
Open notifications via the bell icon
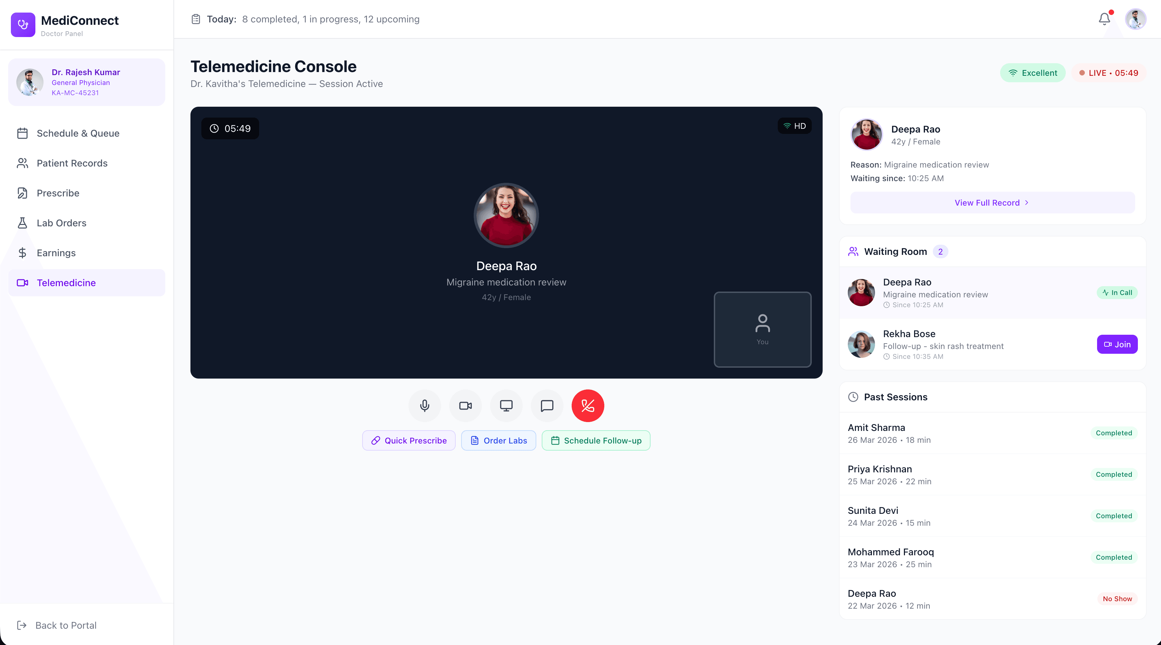click(x=1104, y=19)
